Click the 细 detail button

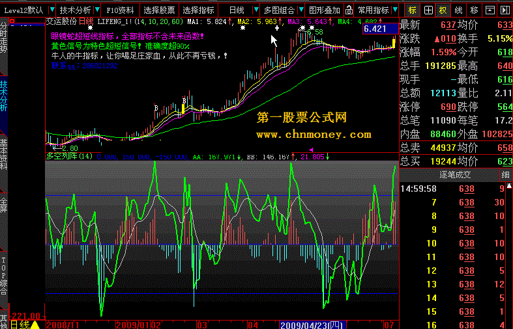pos(505,175)
